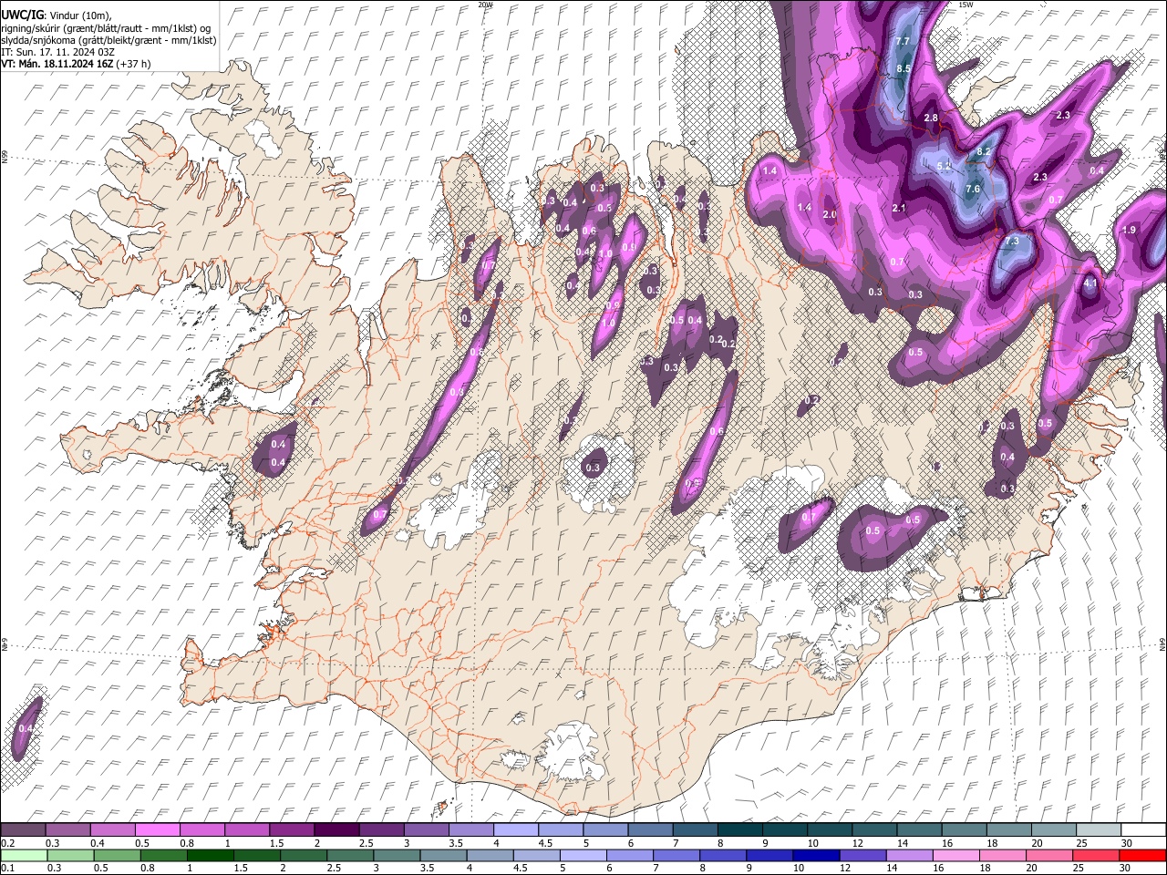This screenshot has height=875, width=1167.
Task: Click the 4.1 precipitation value on the map
Action: tap(1090, 283)
